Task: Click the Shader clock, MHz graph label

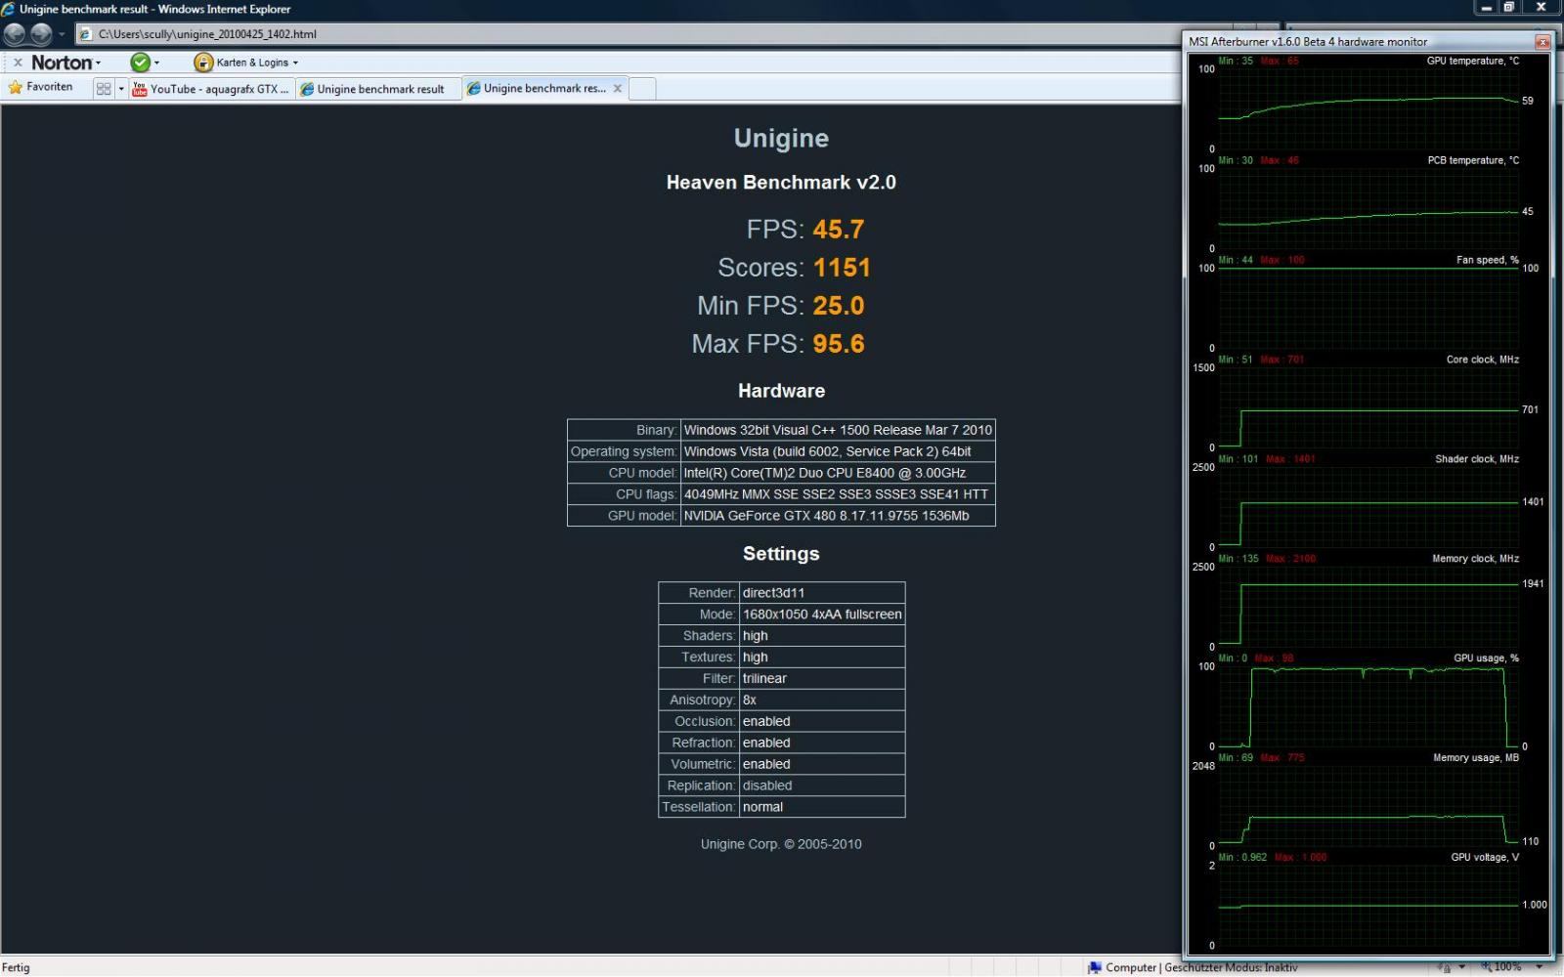Action: (x=1477, y=459)
